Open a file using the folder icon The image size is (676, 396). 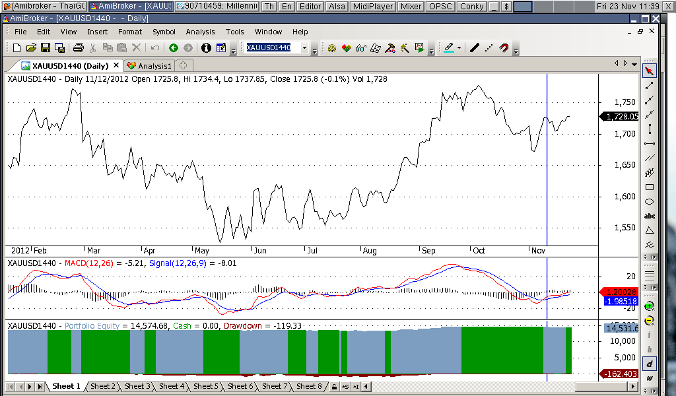click(31, 48)
